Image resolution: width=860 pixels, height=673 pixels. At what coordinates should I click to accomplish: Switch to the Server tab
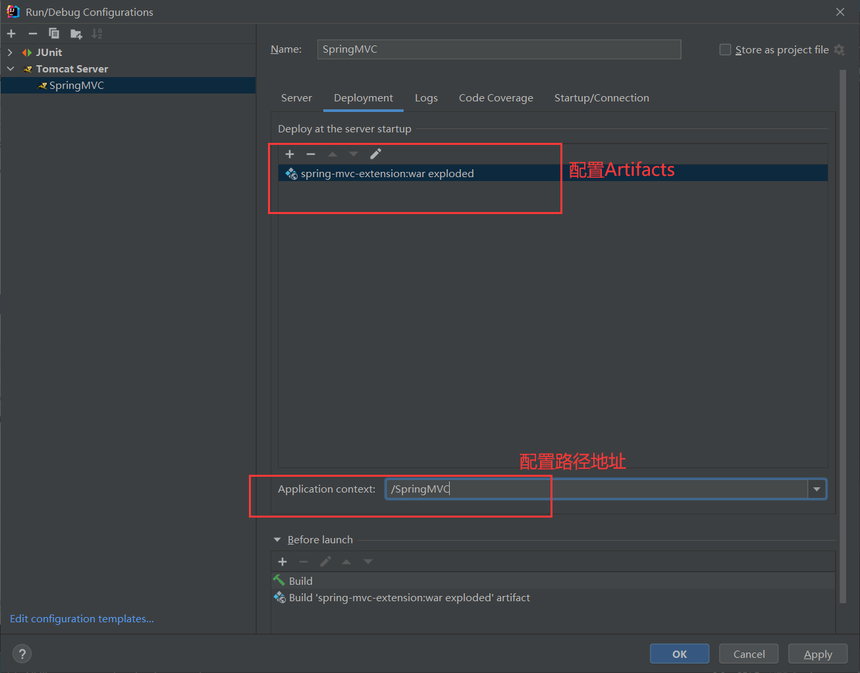(296, 97)
